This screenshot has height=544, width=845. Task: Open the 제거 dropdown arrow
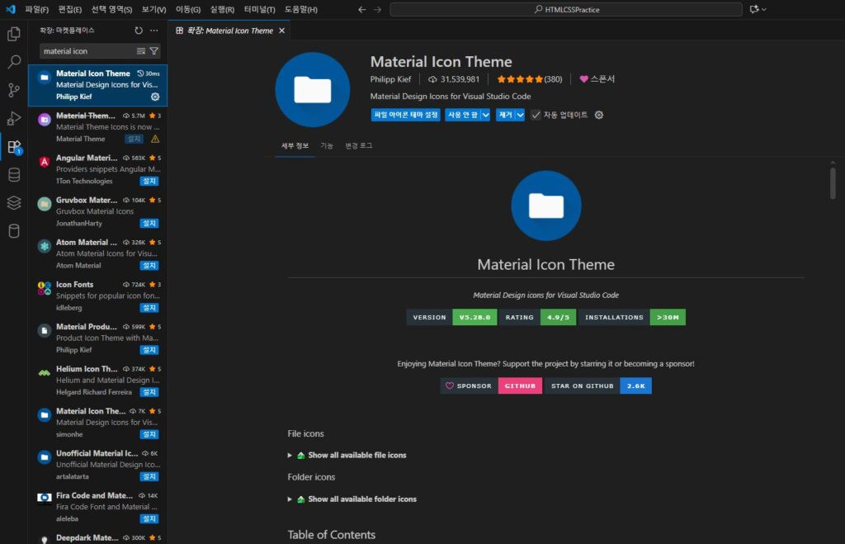coord(519,115)
